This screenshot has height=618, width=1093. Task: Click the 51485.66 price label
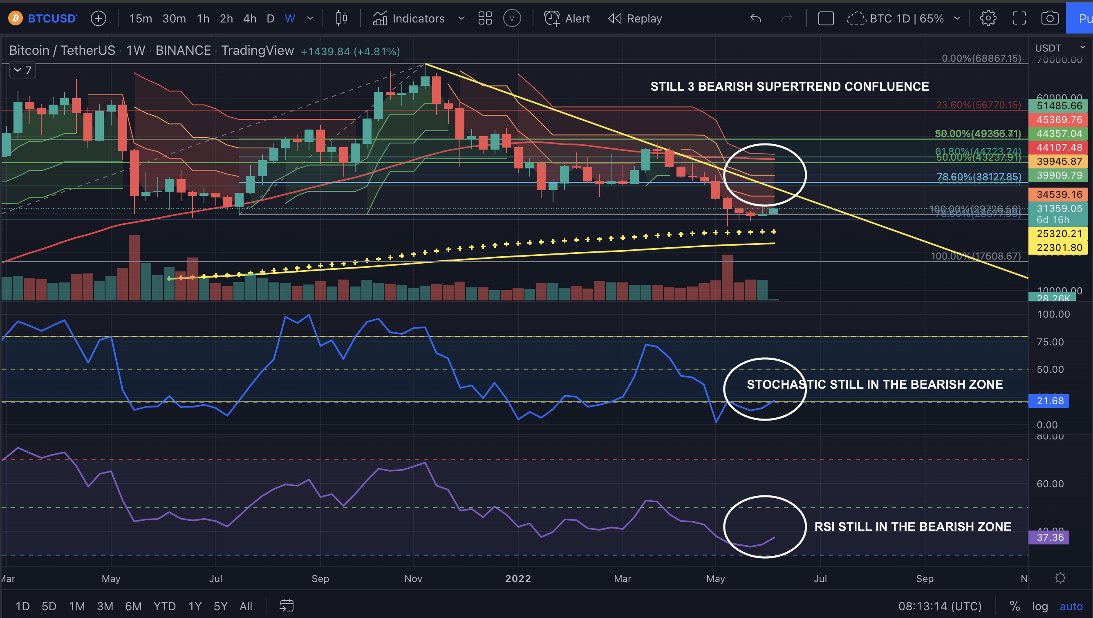1058,106
